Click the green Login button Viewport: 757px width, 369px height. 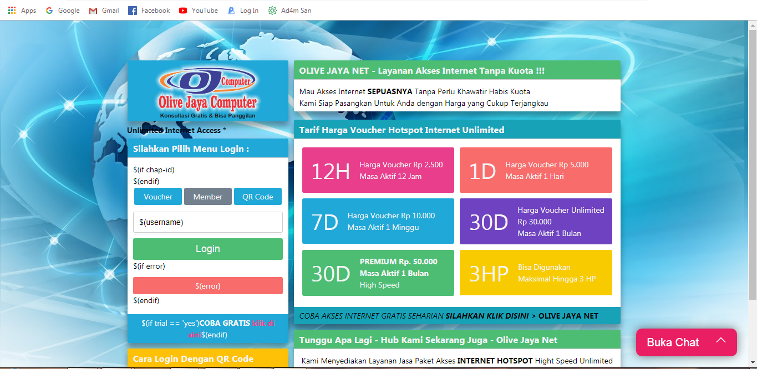208,249
